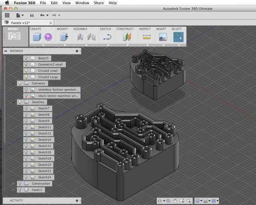Click the New file document icon
This screenshot has width=256, height=205.
point(18,15)
